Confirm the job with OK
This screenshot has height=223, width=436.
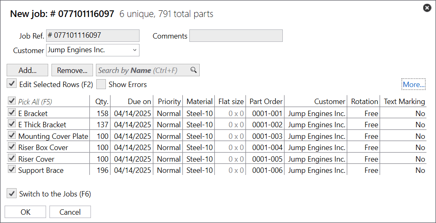point(25,212)
